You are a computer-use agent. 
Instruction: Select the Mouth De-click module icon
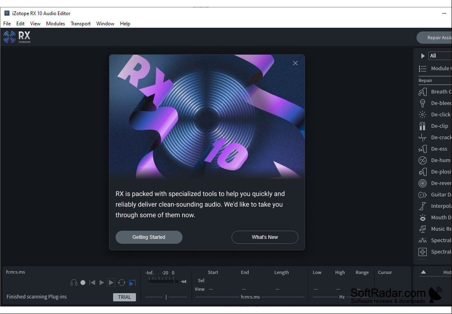pos(423,217)
